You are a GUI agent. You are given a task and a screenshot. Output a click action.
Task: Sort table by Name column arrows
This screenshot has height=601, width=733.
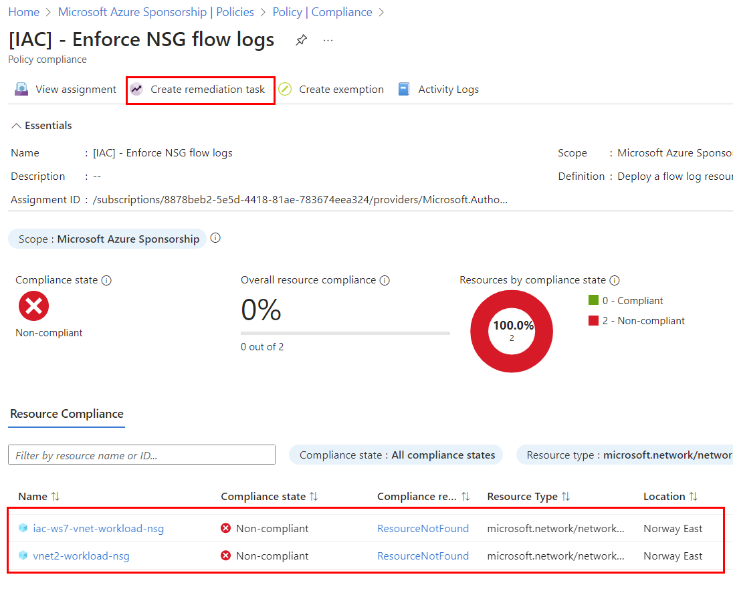coord(56,497)
